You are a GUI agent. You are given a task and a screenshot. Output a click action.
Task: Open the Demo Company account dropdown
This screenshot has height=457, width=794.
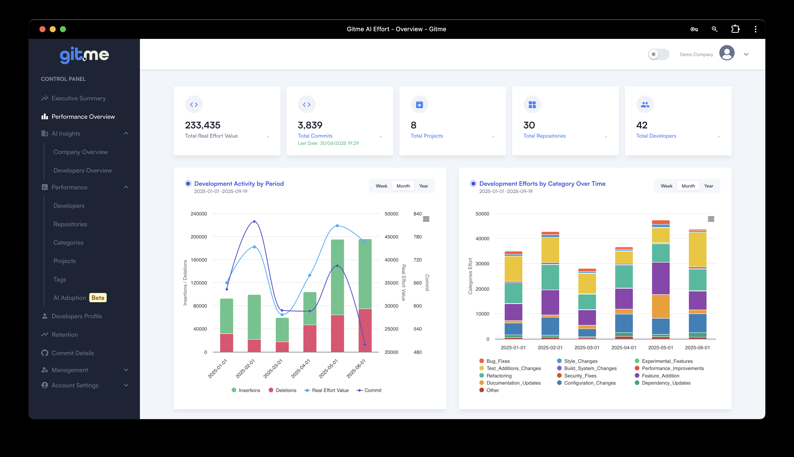[746, 54]
